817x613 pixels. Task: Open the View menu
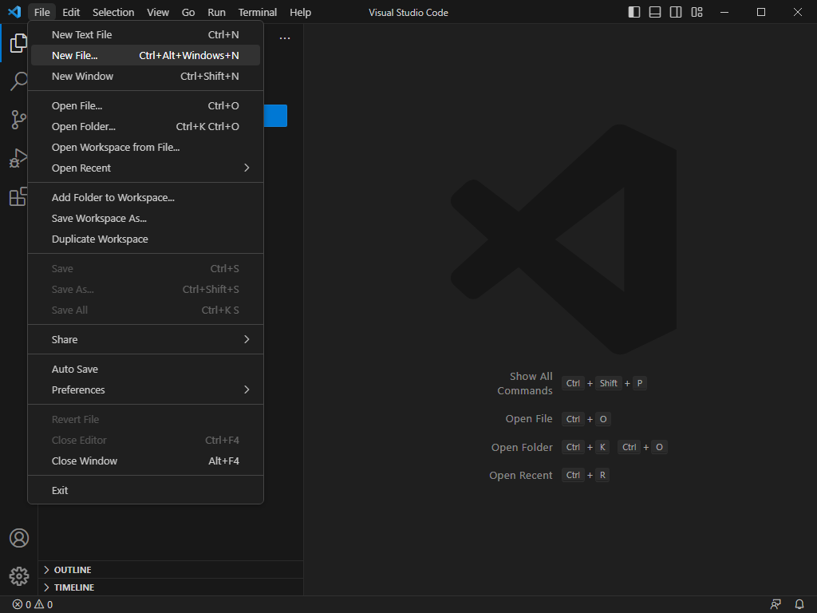[158, 12]
